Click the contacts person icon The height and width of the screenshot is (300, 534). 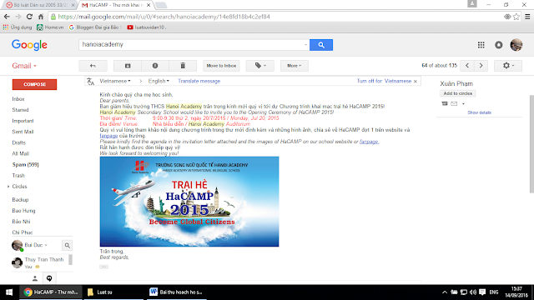point(35,278)
